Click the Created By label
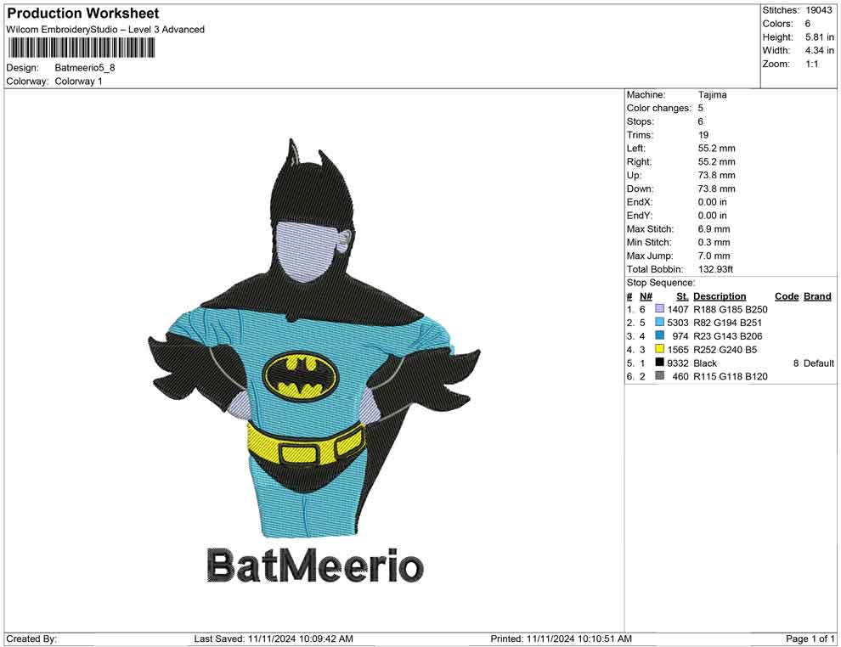Viewport: 841px width, 647px height. [31, 639]
